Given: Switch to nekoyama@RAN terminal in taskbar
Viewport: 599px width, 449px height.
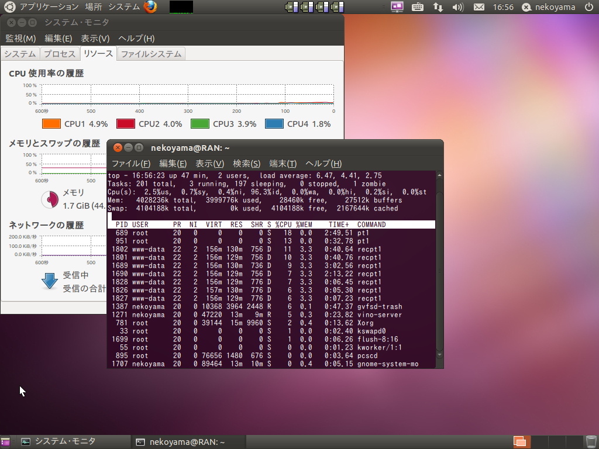Looking at the screenshot, I should tap(180, 442).
